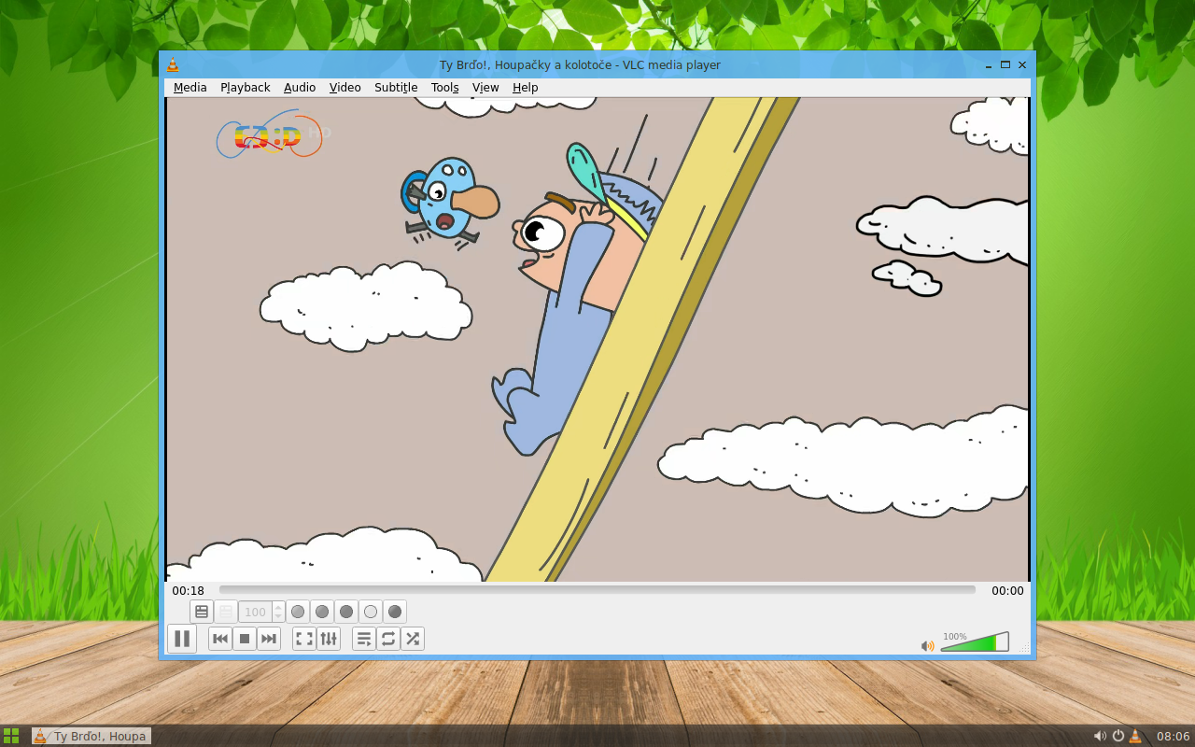Click the teletext page number field showing 100

coord(255,613)
